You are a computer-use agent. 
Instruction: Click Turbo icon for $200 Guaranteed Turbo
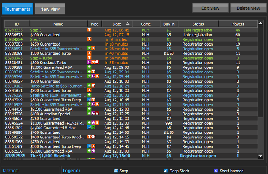89,53
